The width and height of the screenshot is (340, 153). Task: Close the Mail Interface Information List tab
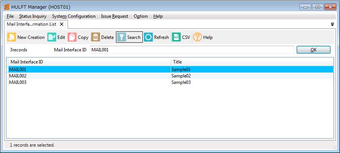(x=61, y=24)
